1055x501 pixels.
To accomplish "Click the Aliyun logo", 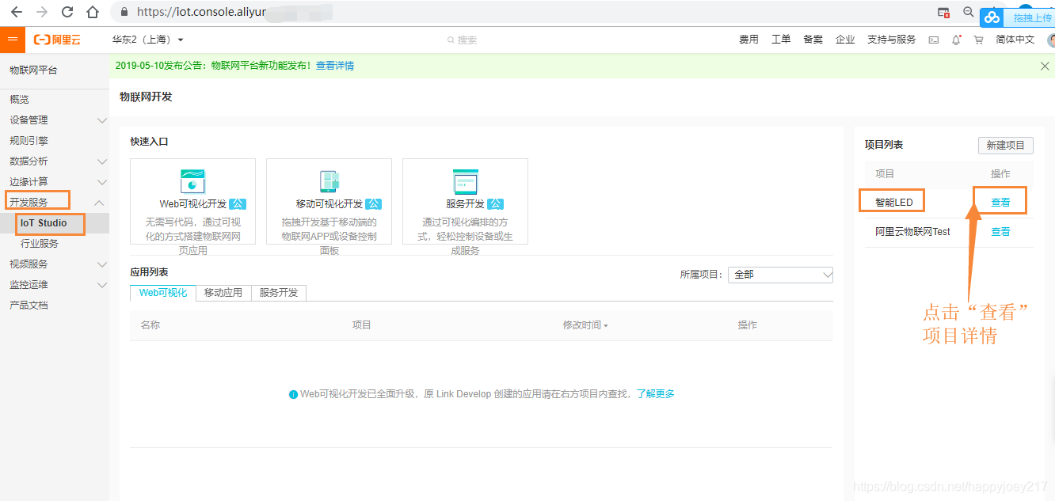I will click(57, 40).
